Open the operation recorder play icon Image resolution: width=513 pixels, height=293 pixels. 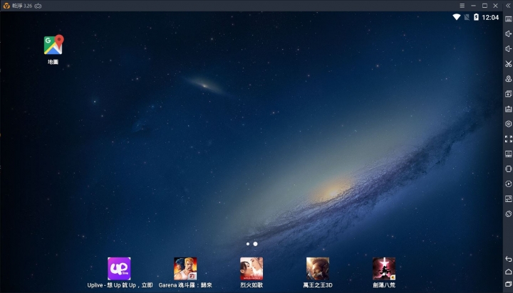(509, 184)
